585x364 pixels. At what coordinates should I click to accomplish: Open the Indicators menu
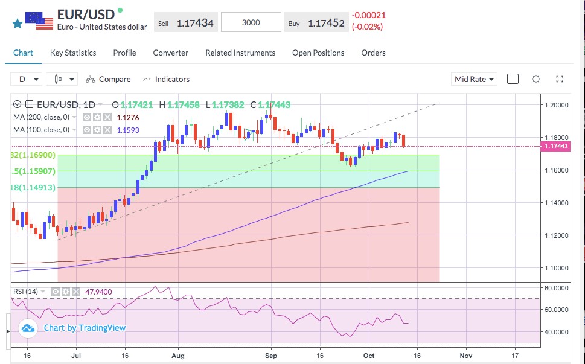pyautogui.click(x=167, y=79)
